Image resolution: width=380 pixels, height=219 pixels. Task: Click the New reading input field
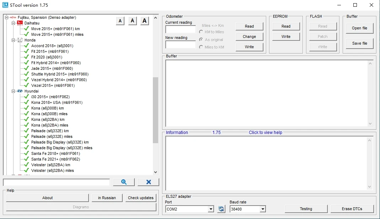[x=180, y=45]
